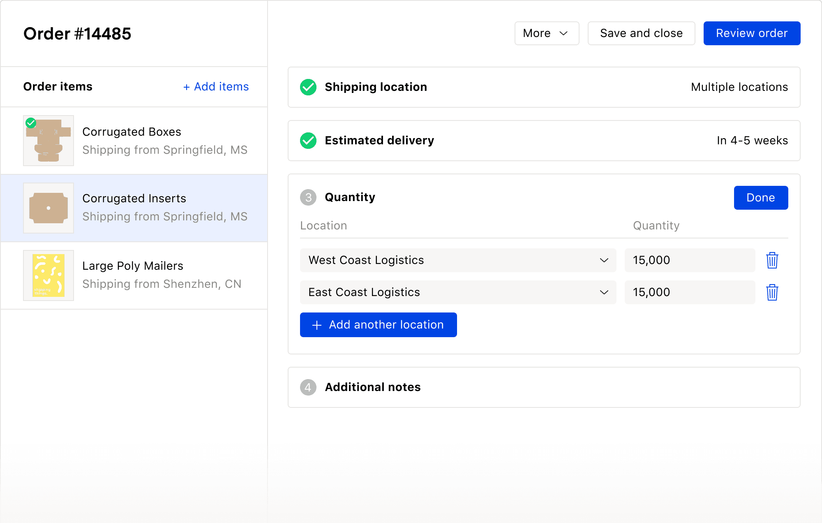Click the Estimated delivery green checkmark
This screenshot has width=822, height=523.
click(x=308, y=141)
